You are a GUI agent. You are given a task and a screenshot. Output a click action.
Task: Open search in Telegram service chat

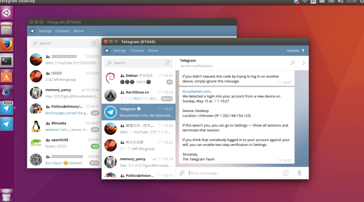(292, 63)
